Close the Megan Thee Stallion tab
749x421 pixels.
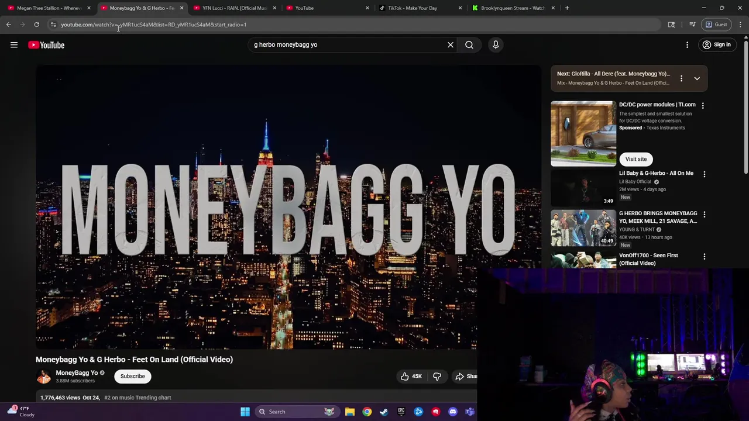(x=88, y=8)
